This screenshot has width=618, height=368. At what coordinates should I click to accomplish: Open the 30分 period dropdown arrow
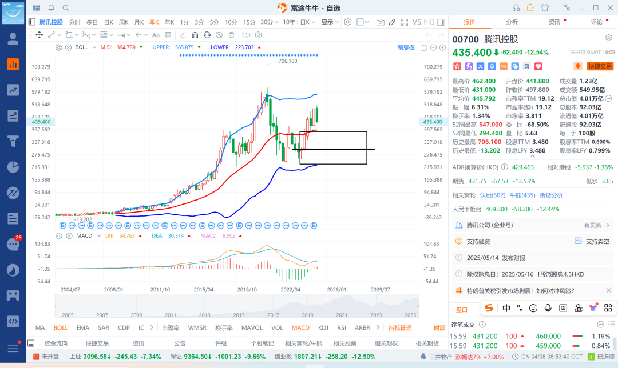(x=277, y=22)
